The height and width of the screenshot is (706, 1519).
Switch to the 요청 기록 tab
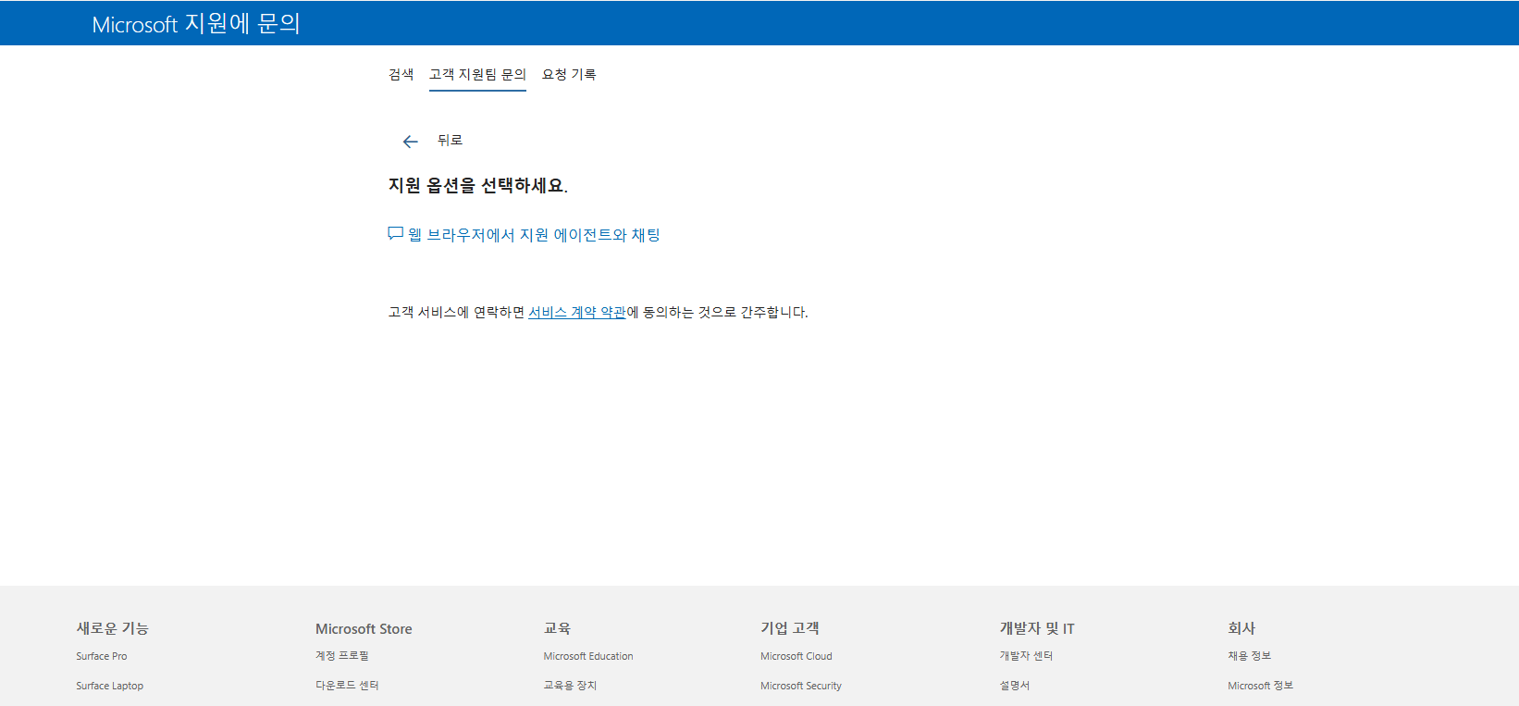tap(569, 74)
